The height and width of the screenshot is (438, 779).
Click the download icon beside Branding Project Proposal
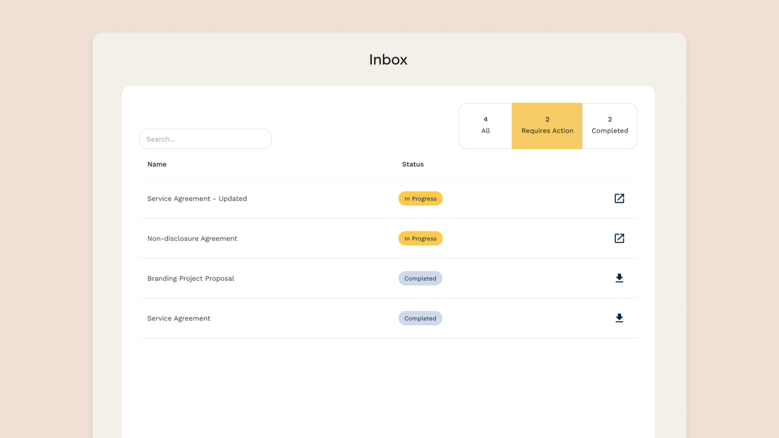619,278
